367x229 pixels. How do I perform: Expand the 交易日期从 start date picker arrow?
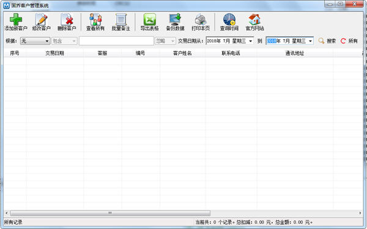[251, 41]
